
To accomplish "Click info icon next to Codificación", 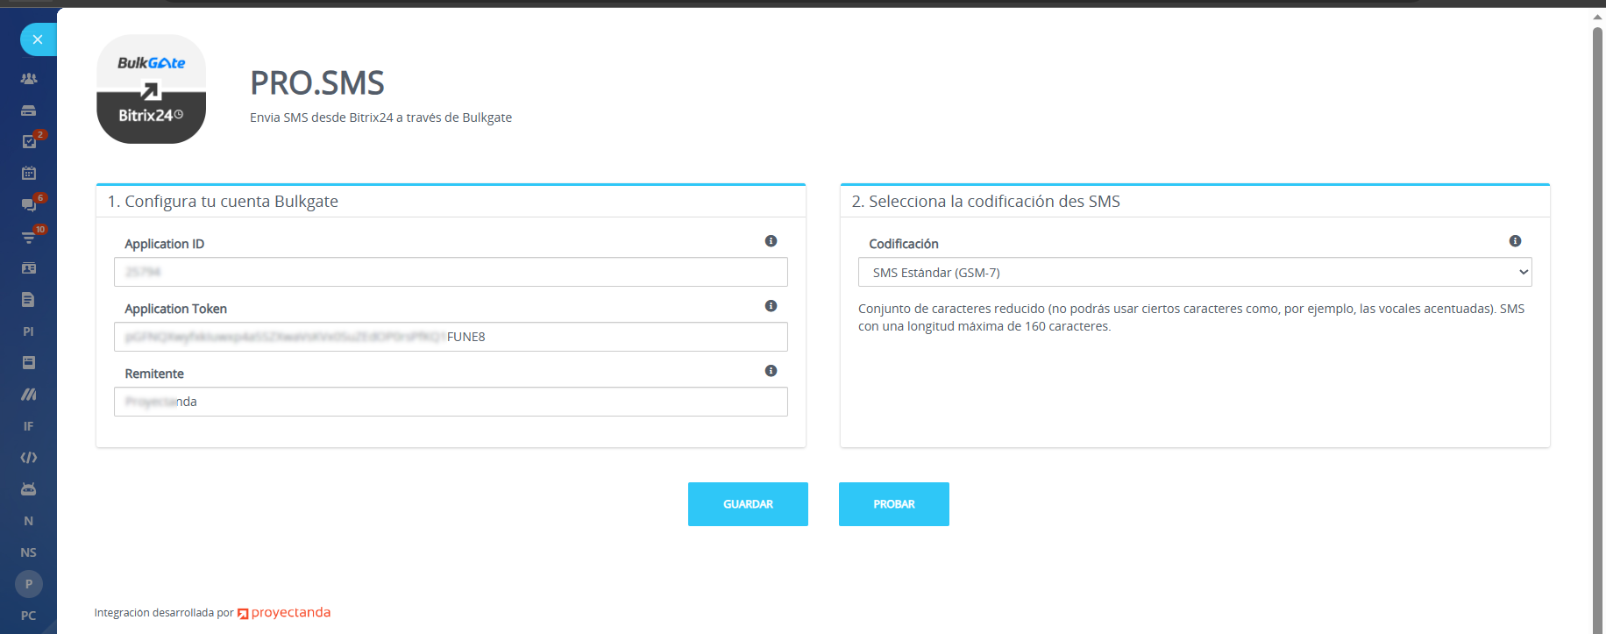I will click(1515, 241).
